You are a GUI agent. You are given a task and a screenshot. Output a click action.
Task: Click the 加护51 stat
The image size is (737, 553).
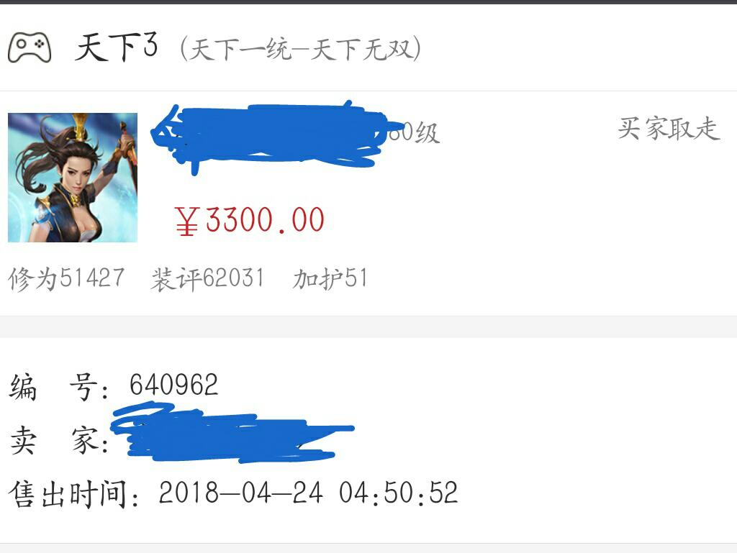330,278
